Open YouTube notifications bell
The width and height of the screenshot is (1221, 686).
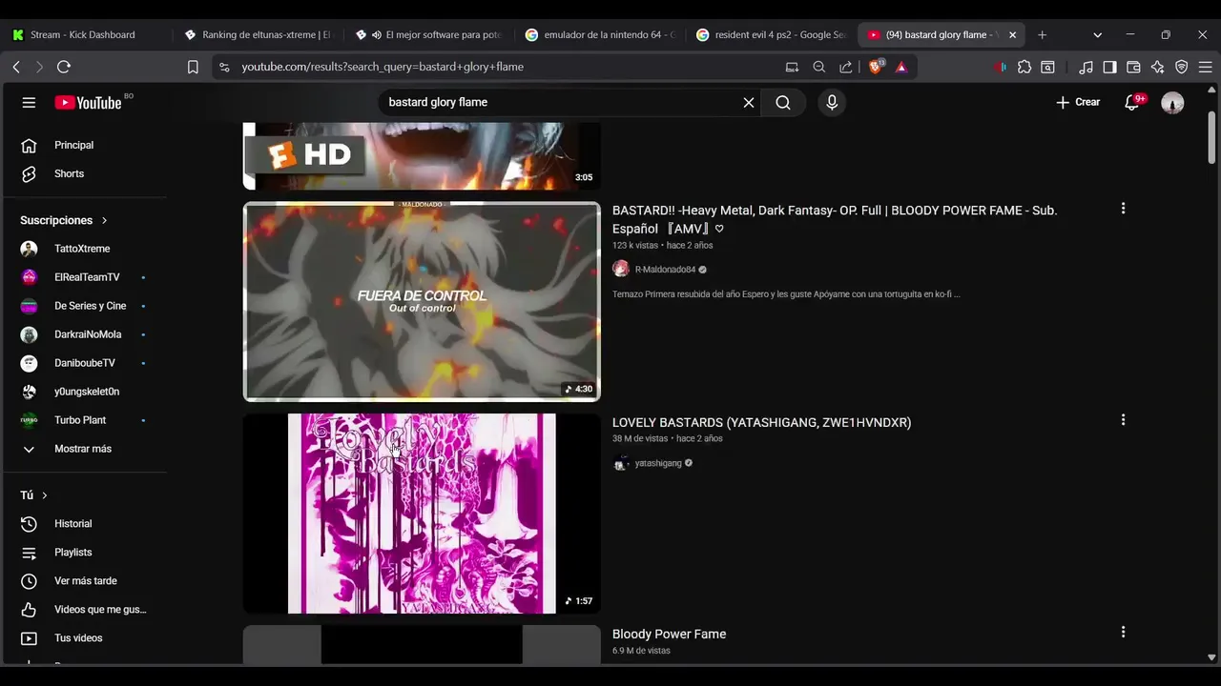tap(1132, 103)
